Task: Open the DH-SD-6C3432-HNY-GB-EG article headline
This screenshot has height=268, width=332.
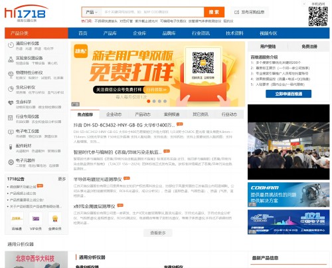Action: 124,125
